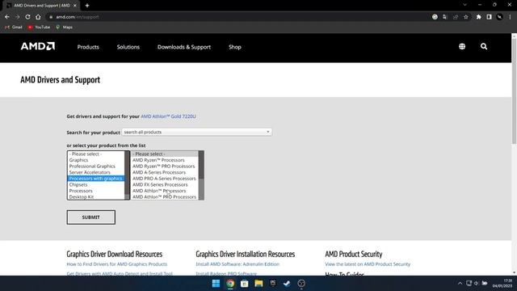Click the category list scrollbar
Screen dimensions: 517x291
[128, 175]
